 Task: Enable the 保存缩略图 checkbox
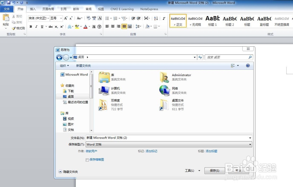(x=87, y=160)
